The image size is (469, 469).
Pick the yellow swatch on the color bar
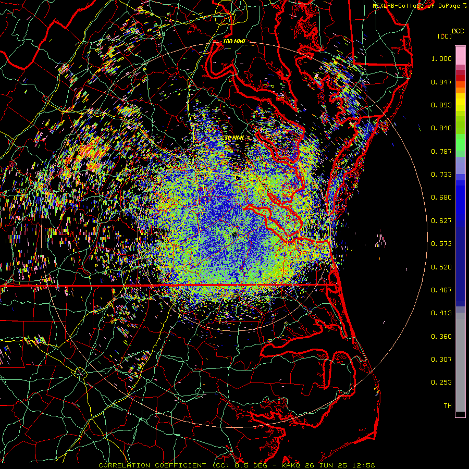tap(460, 102)
